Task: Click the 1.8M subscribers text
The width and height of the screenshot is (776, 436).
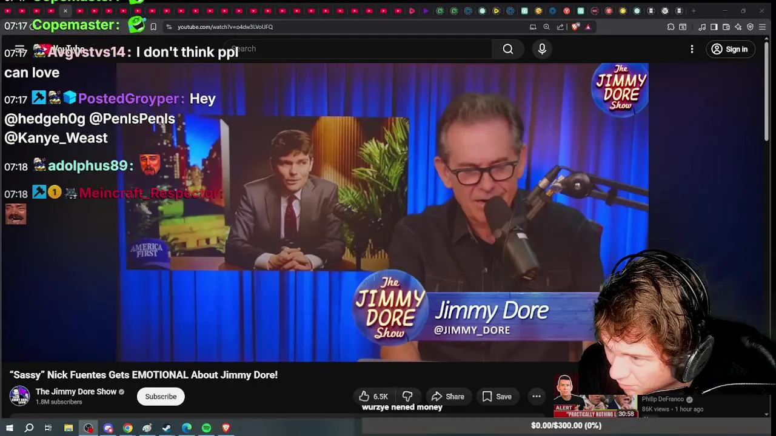Action: (59, 402)
